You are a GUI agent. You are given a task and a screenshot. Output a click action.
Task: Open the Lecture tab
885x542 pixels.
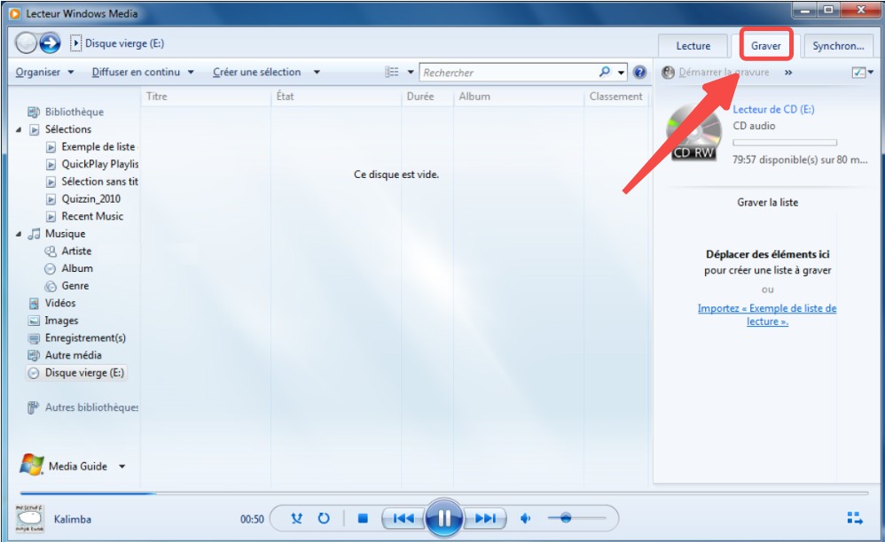point(693,46)
